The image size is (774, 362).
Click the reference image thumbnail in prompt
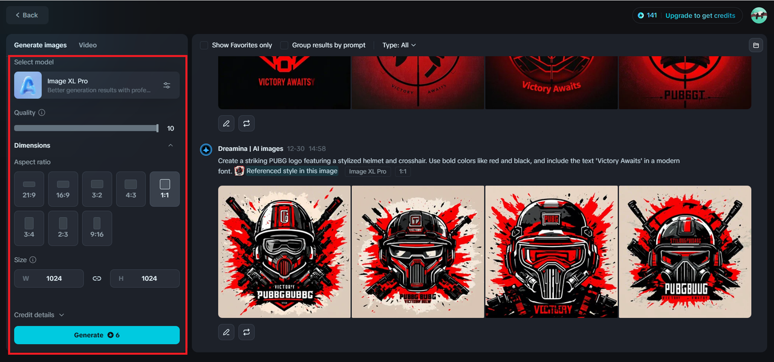point(239,171)
